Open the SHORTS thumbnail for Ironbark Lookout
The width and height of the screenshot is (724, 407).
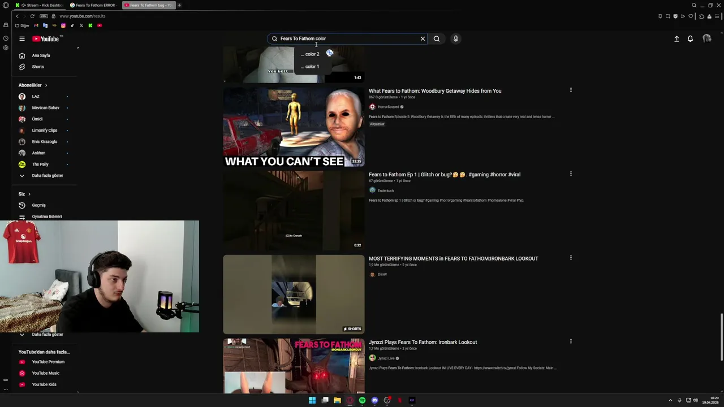tap(294, 295)
